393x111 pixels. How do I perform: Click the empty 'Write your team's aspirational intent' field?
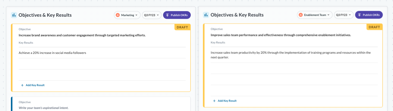click(44, 108)
